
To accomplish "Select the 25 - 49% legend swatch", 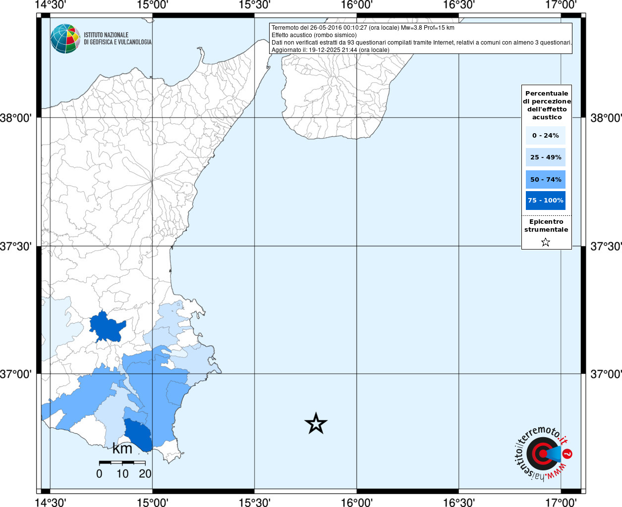I will tap(546, 157).
